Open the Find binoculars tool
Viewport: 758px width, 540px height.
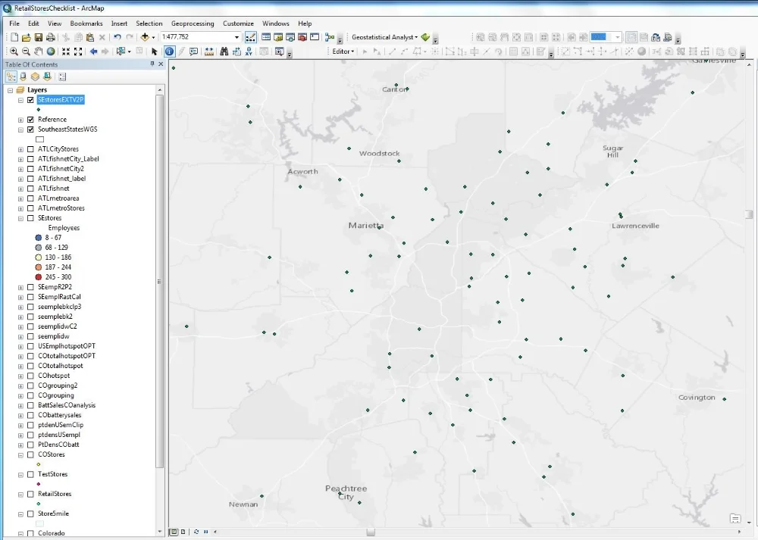[224, 52]
